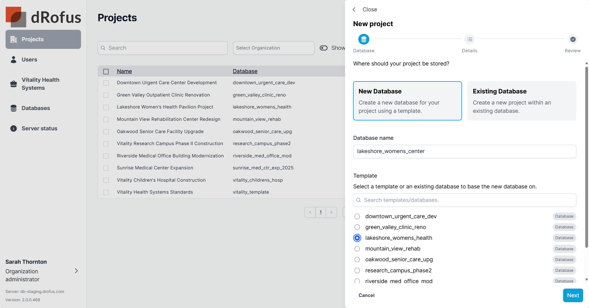Toggle the Show switch beside organization filter
The height and width of the screenshot is (308, 589).
click(x=323, y=48)
